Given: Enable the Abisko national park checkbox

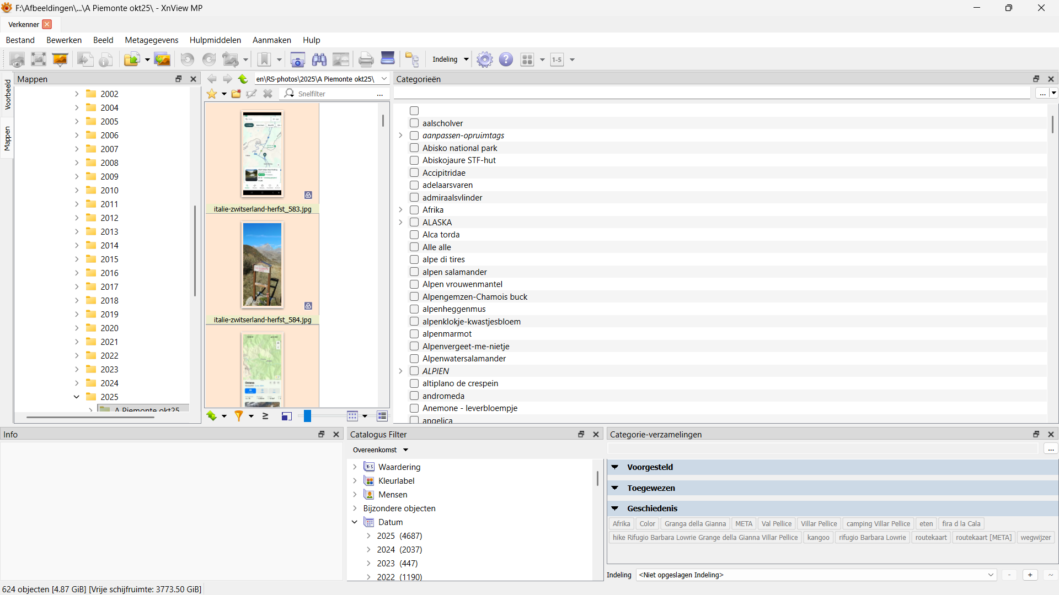Looking at the screenshot, I should (414, 148).
